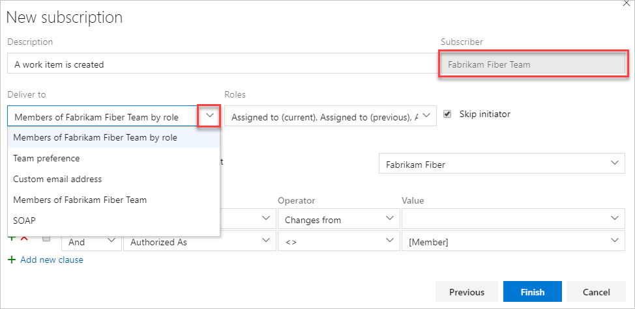Image resolution: width=635 pixels, height=309 pixels.
Task: Click the 'Add new clause' link
Action: click(x=52, y=260)
